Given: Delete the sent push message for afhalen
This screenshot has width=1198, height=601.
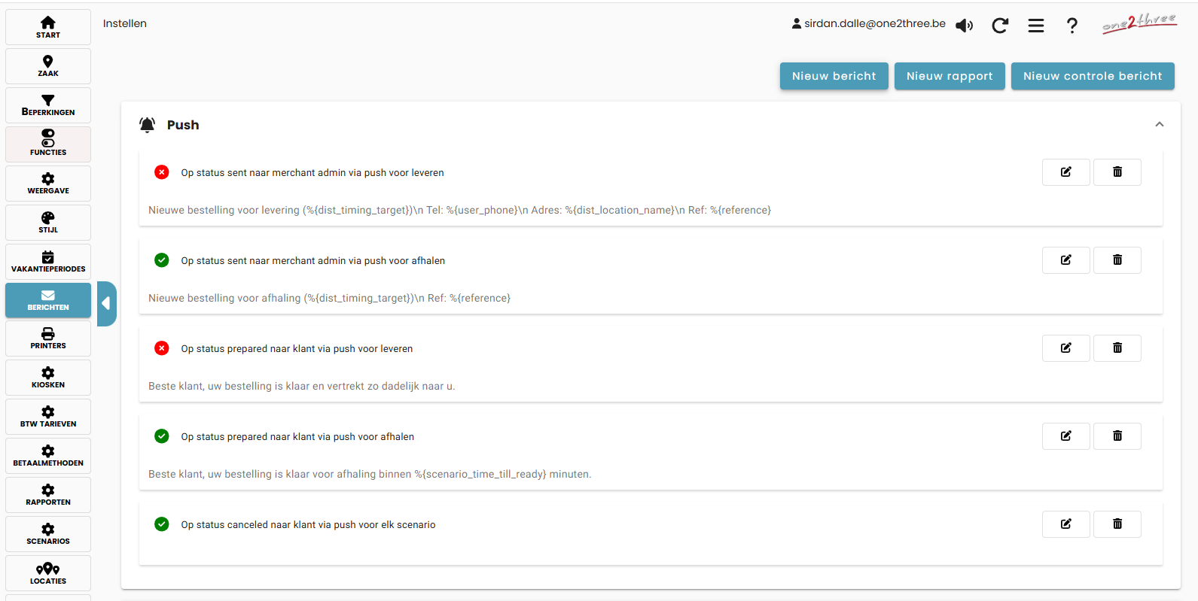Looking at the screenshot, I should [1117, 260].
